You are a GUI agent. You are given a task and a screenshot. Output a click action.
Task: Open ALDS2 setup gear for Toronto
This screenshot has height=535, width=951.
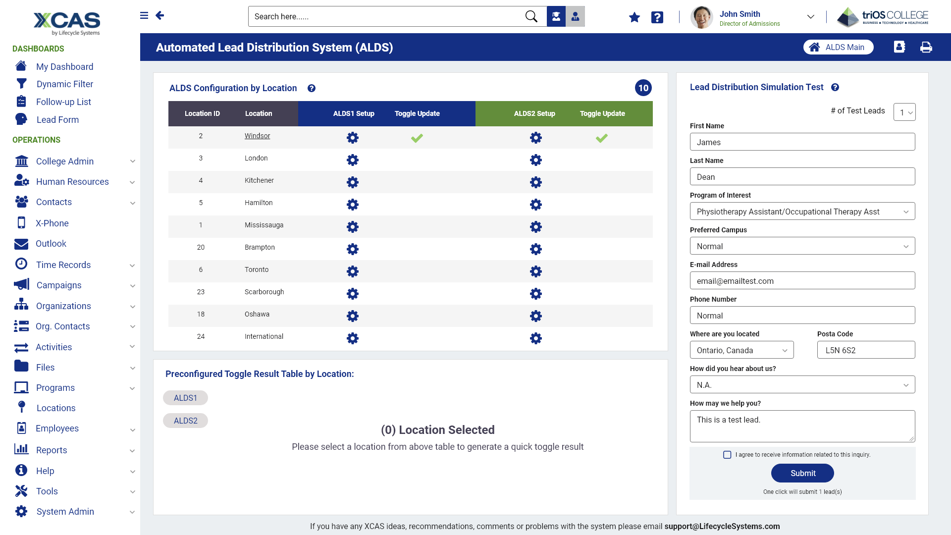[535, 271]
